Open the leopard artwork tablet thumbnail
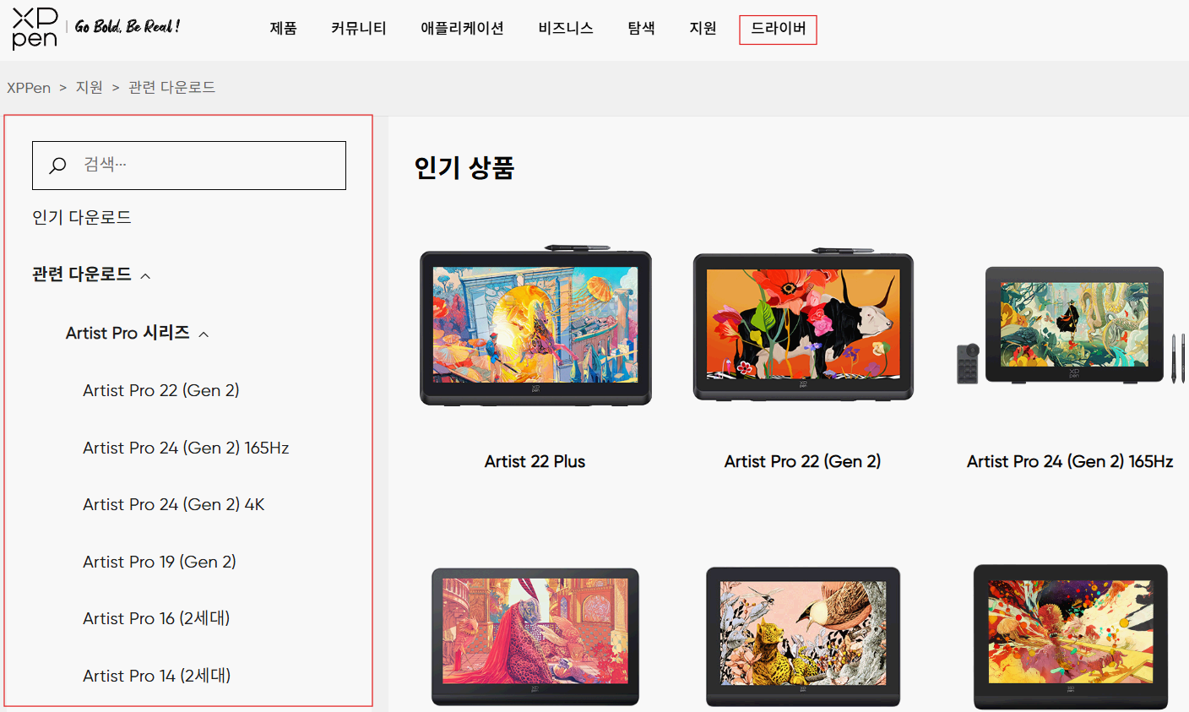This screenshot has width=1189, height=712. click(x=535, y=637)
